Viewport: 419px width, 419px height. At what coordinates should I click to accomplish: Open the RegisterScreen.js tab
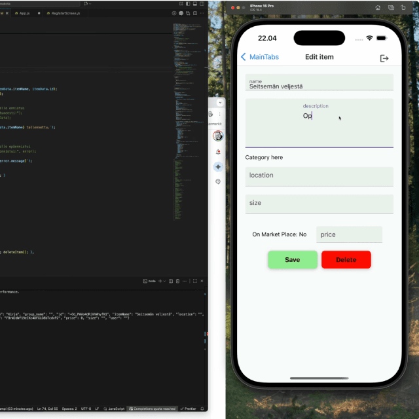pyautogui.click(x=65, y=13)
